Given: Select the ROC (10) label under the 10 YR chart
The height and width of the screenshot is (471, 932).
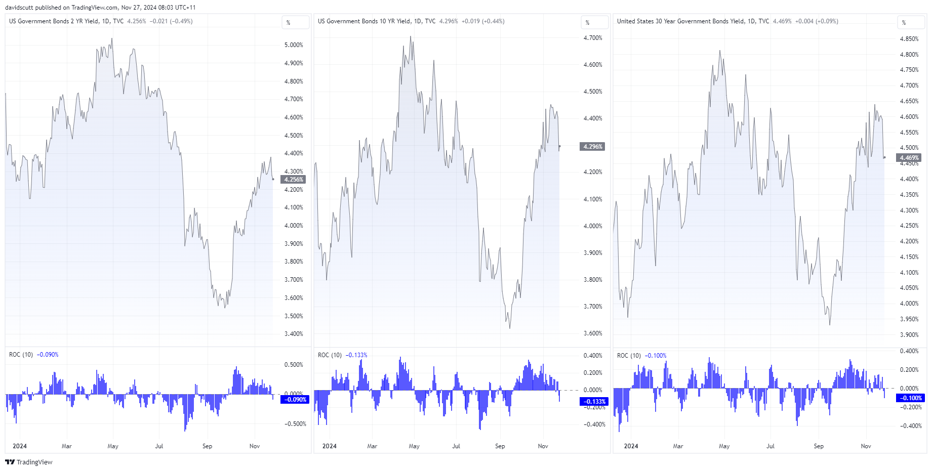Looking at the screenshot, I should pyautogui.click(x=330, y=355).
